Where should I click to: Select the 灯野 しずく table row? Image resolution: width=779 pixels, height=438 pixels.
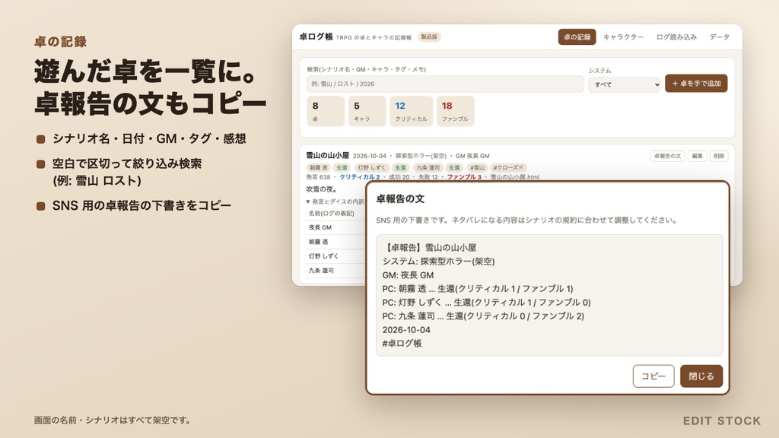336,256
